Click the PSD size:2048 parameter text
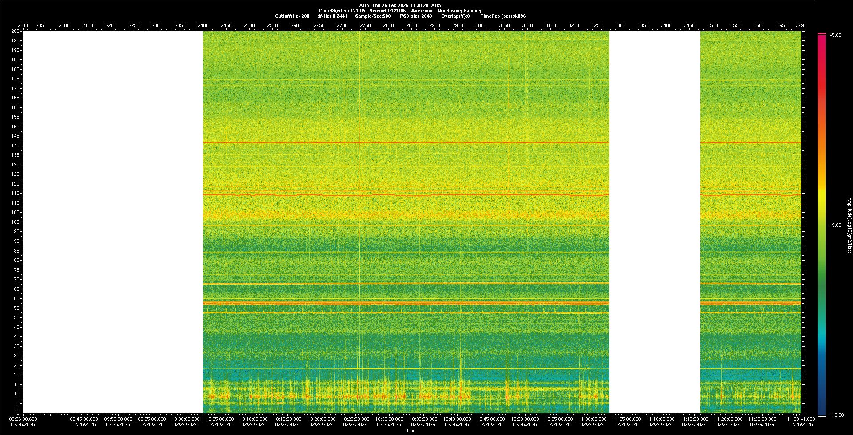 (416, 16)
